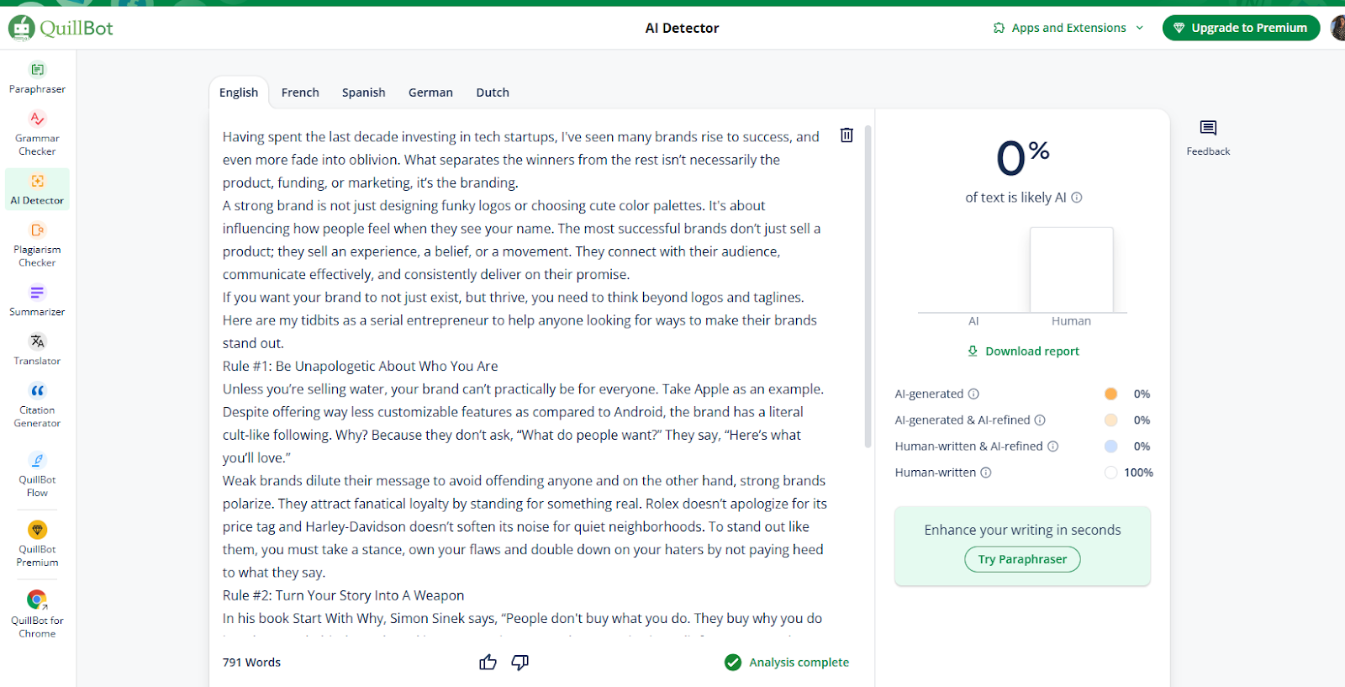Screen dimensions: 1345x687
Task: Open the QuillBot Premium diamond icon
Action: (x=37, y=530)
